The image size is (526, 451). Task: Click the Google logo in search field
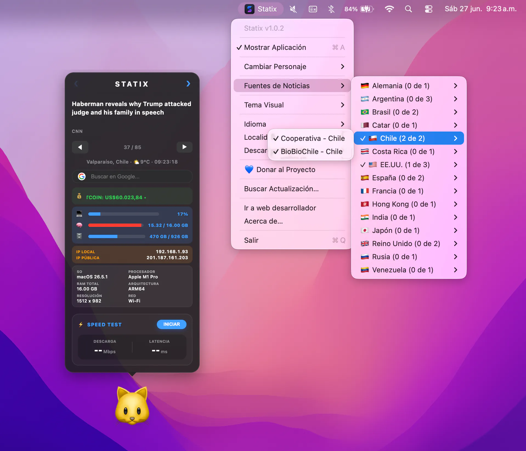pyautogui.click(x=82, y=176)
